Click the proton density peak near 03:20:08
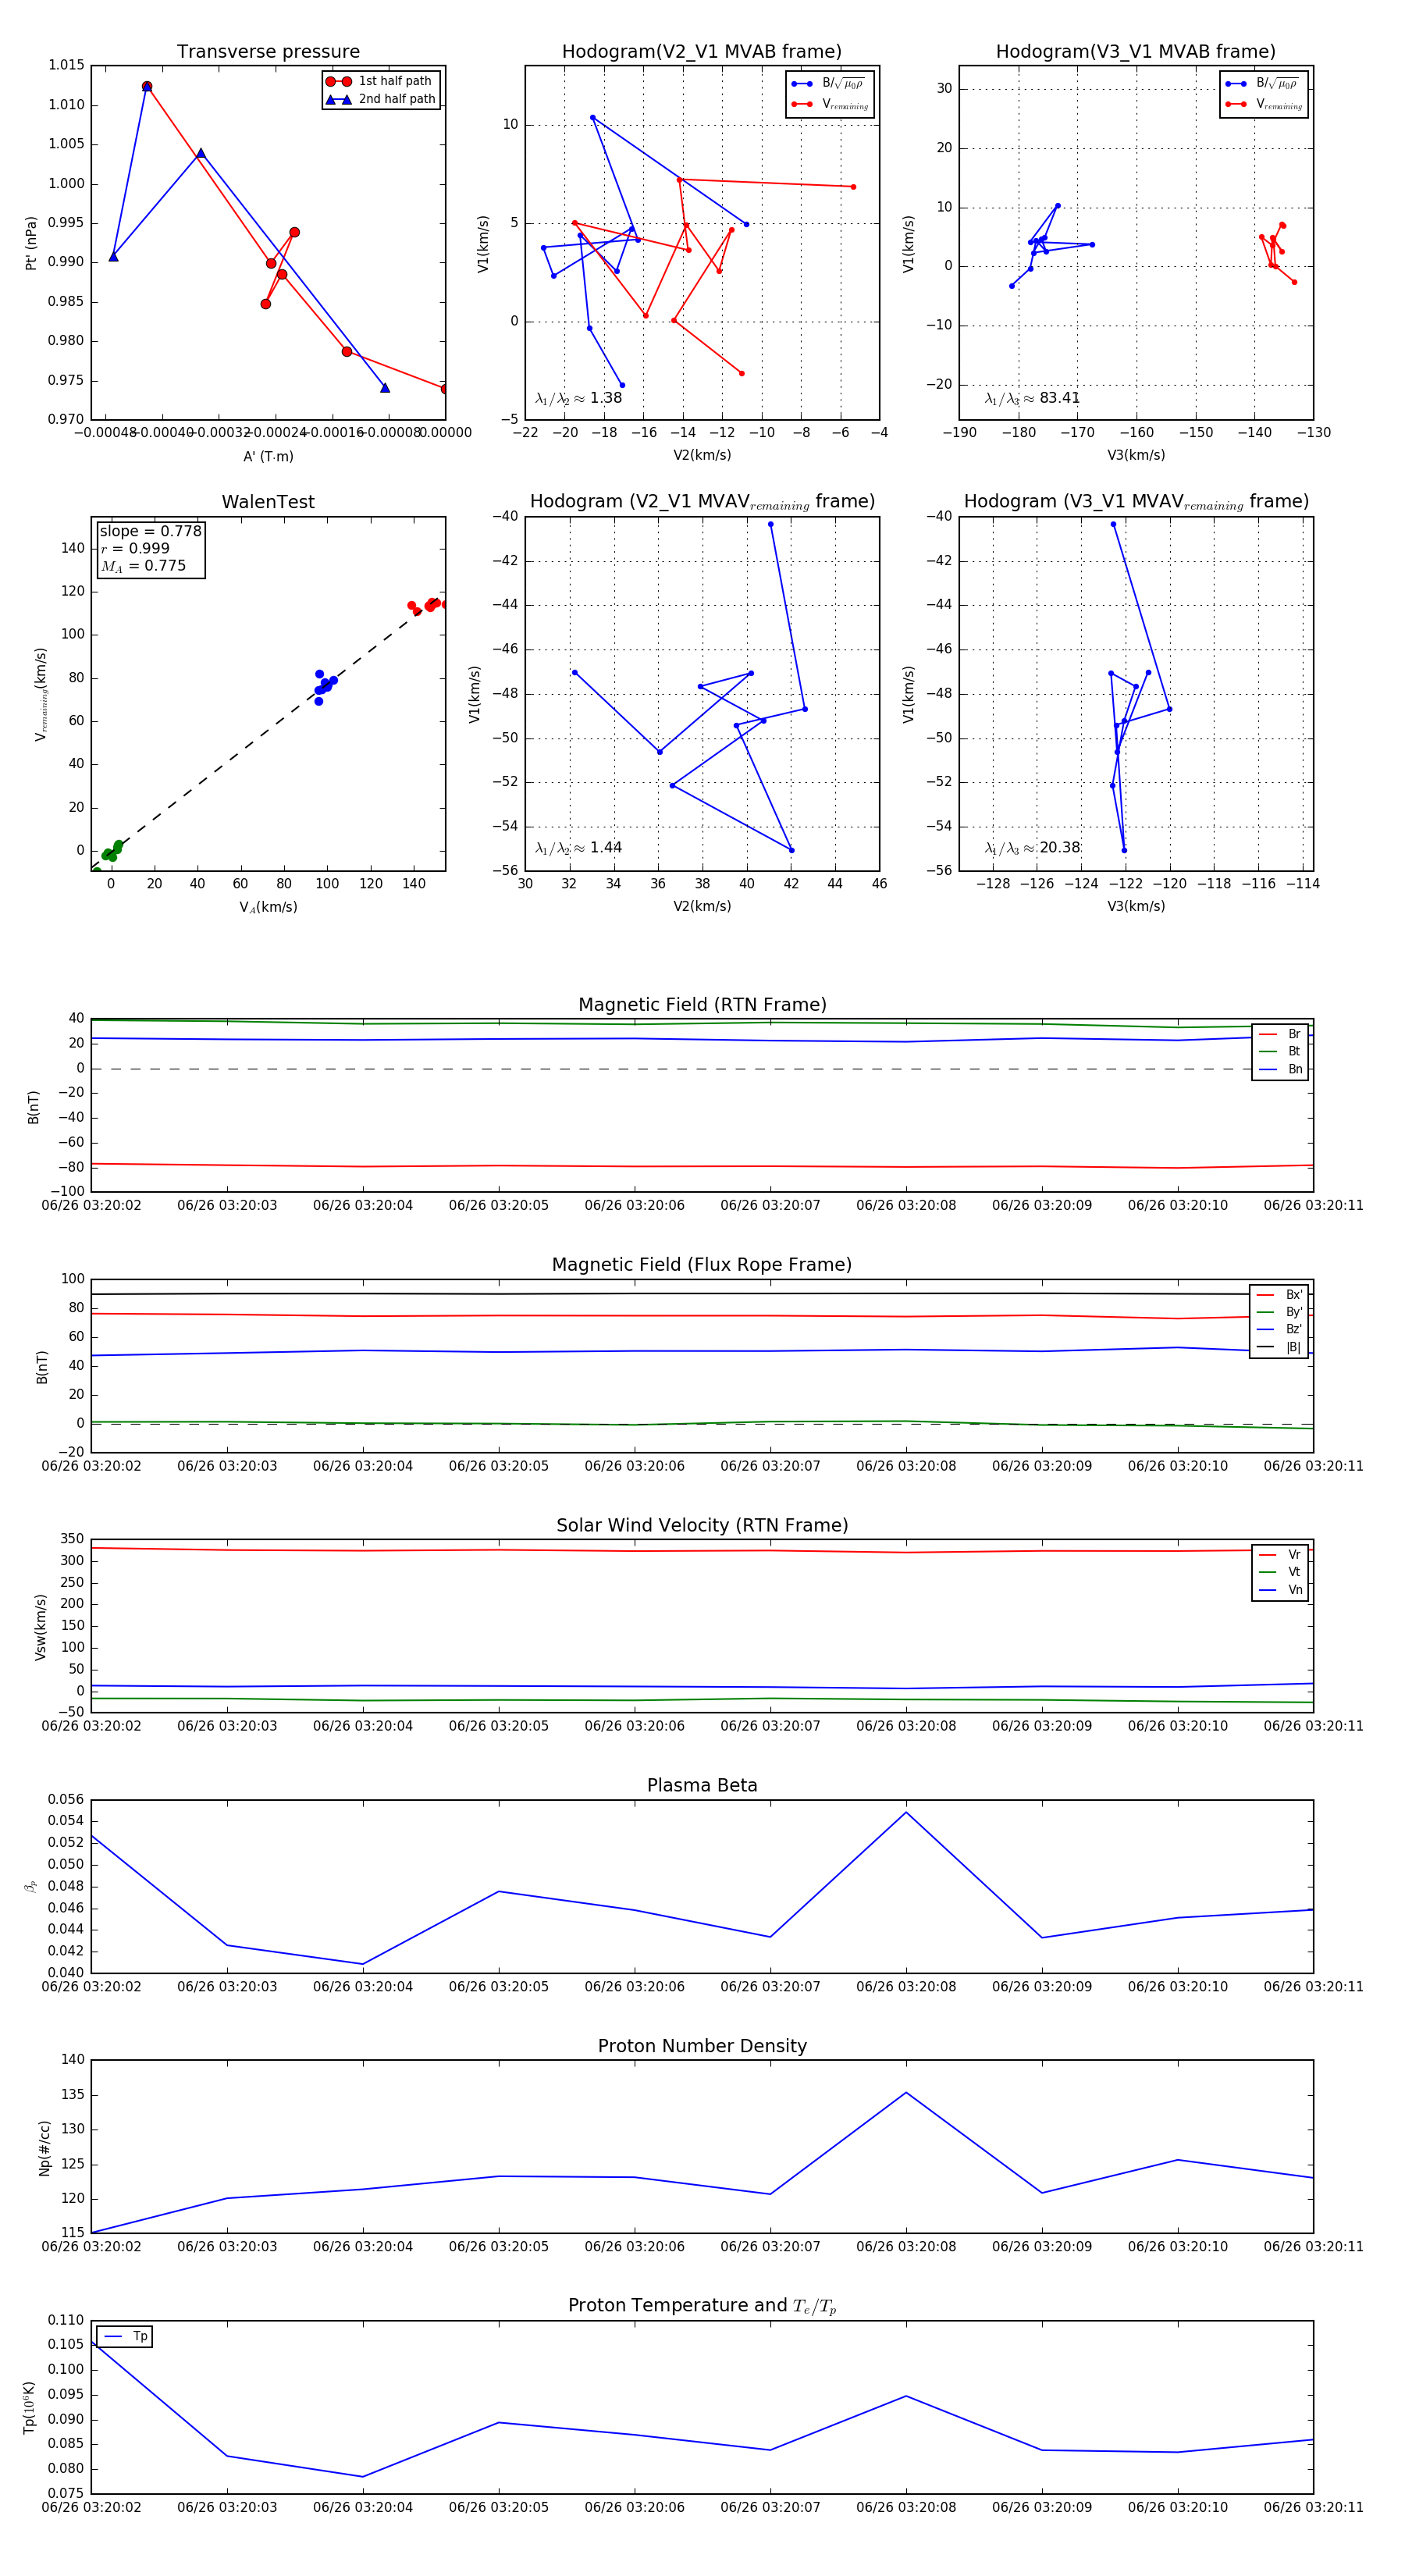Viewport: 1405px width, 2576px height. click(x=906, y=2092)
